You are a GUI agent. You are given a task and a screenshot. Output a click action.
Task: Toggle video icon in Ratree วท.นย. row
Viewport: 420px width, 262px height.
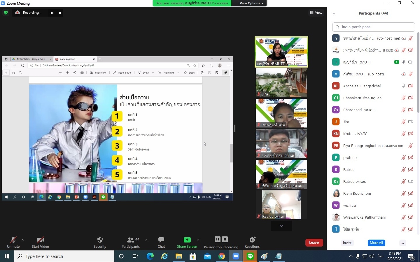[x=411, y=181]
